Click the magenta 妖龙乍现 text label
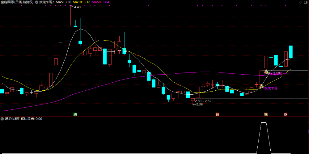The width and height of the screenshot is (309, 154). coord(271,88)
